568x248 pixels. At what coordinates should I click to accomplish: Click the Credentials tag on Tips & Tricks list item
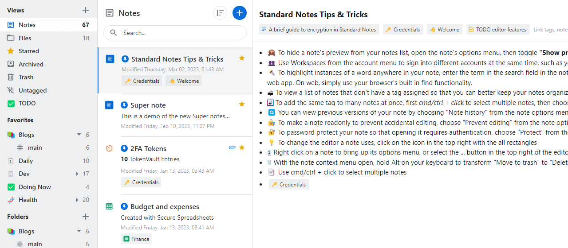[142, 81]
